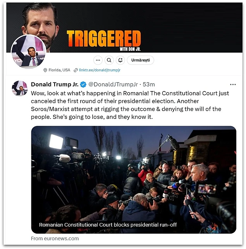This screenshot has width=246, height=249.
Task: Open the tweet's three-dot more menu
Action: (233, 84)
